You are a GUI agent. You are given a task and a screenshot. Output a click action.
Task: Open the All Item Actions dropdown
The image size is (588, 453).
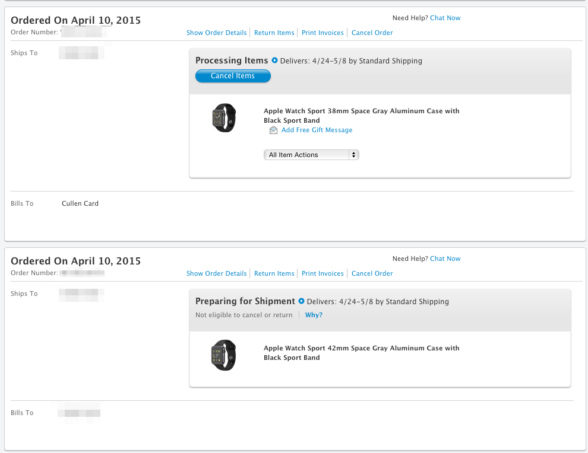pos(311,155)
